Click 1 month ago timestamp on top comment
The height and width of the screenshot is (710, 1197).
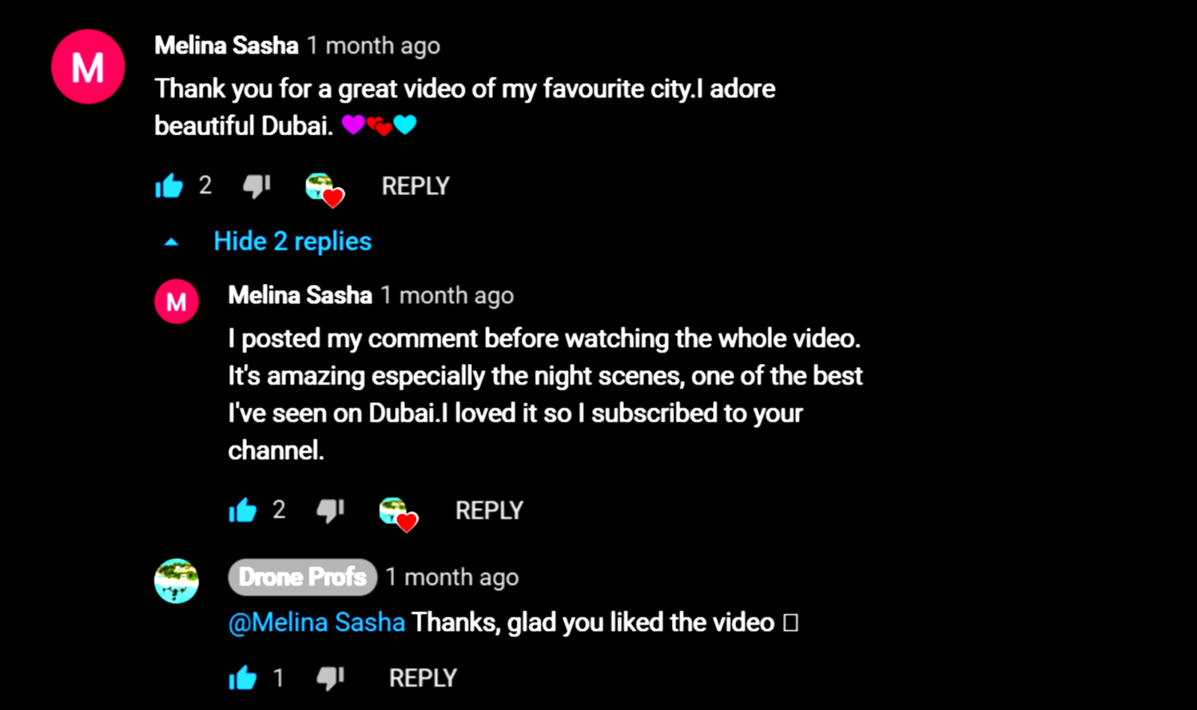(373, 46)
